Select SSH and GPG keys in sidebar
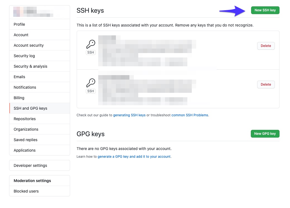 [x=30, y=108]
